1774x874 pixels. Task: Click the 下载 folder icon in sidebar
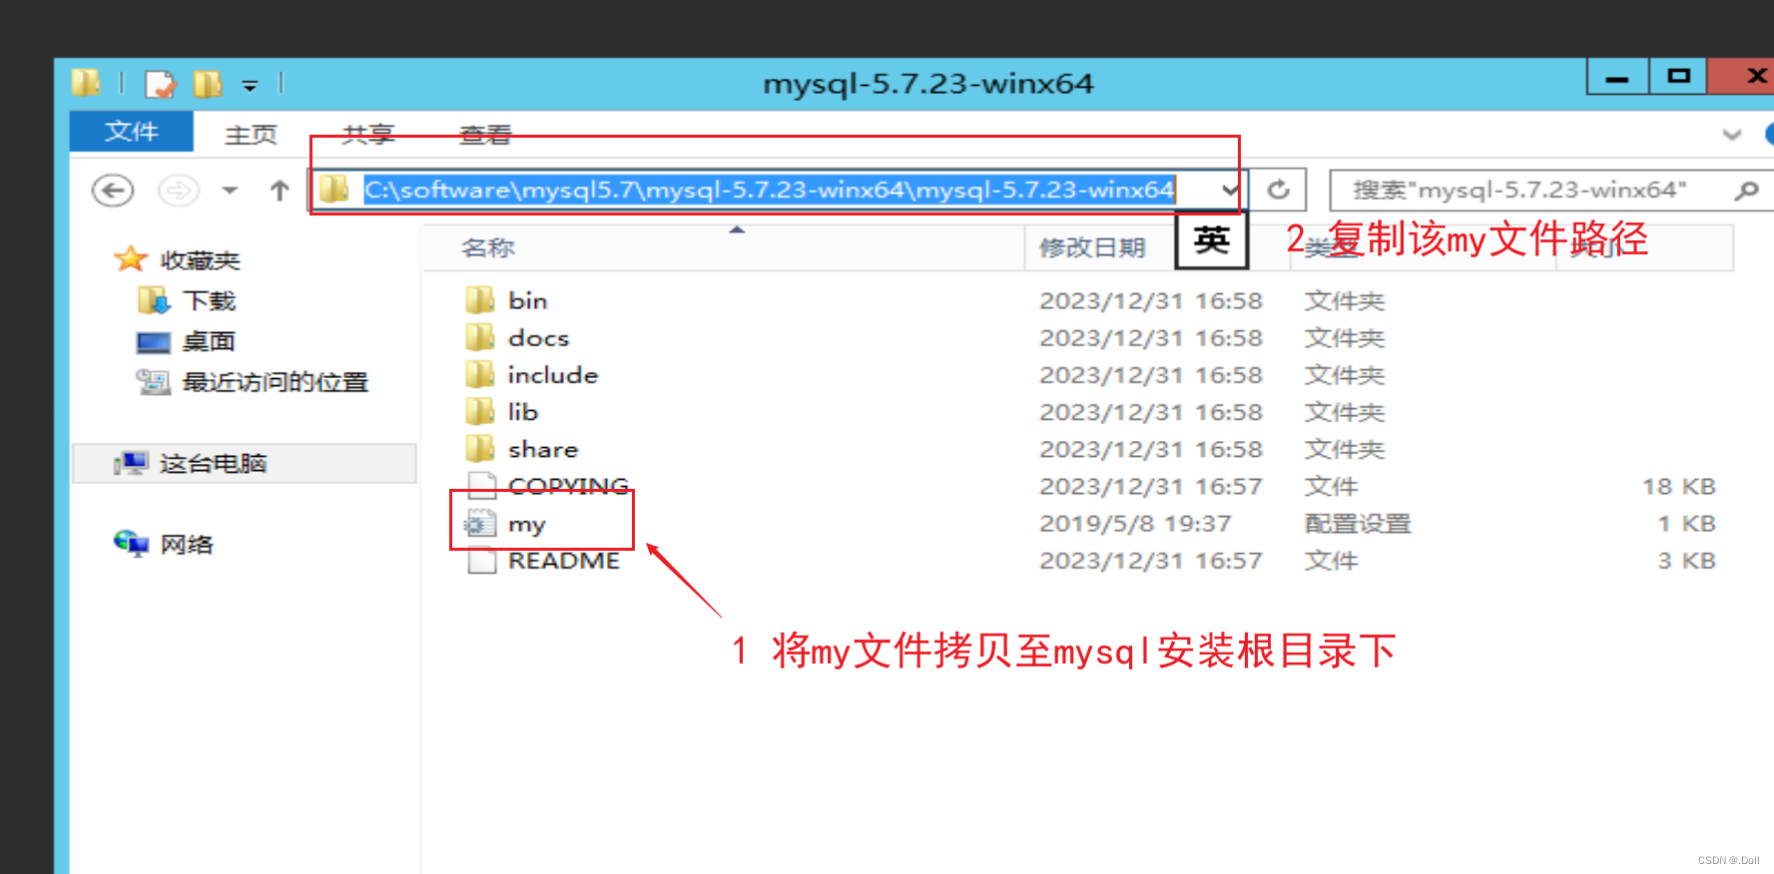pos(154,299)
